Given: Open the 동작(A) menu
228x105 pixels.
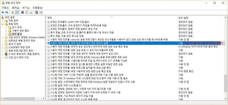Looking at the screenshot, I should (x=16, y=8).
